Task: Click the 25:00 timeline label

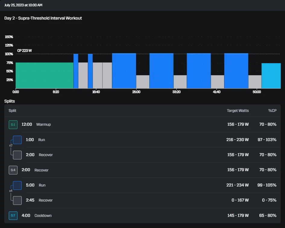Action: click(136, 92)
